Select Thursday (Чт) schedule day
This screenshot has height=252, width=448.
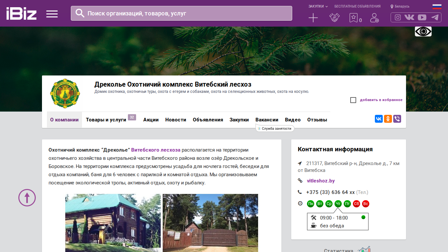[x=338, y=204]
